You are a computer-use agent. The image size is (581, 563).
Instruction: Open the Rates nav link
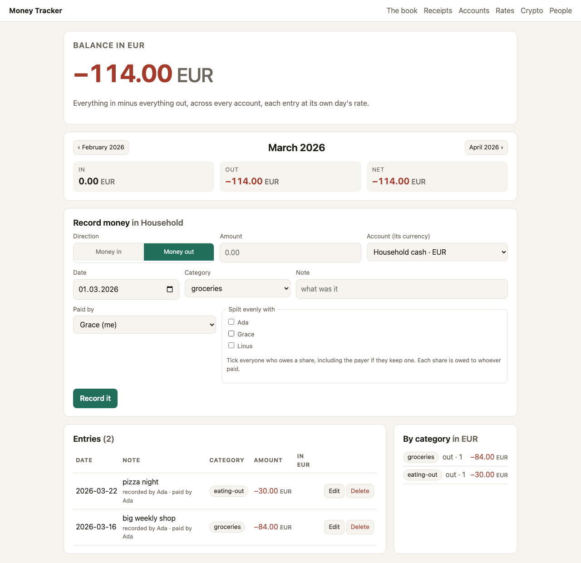[x=505, y=10]
